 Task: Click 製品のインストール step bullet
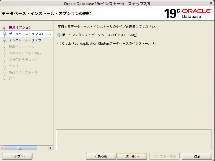coord(5,72)
